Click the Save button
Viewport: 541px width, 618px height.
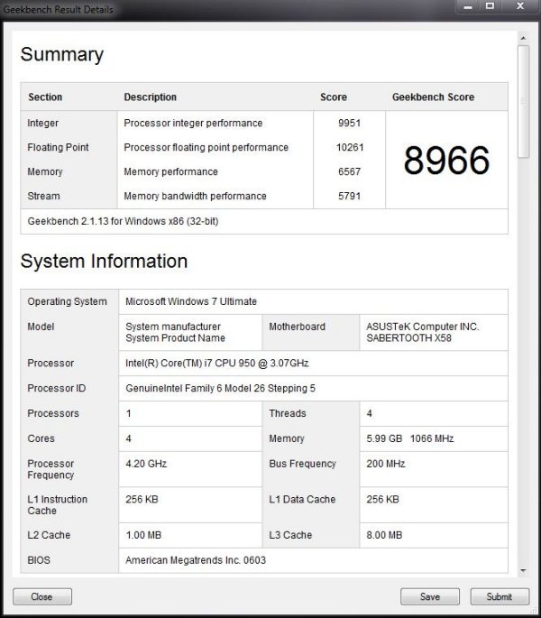[x=430, y=596]
